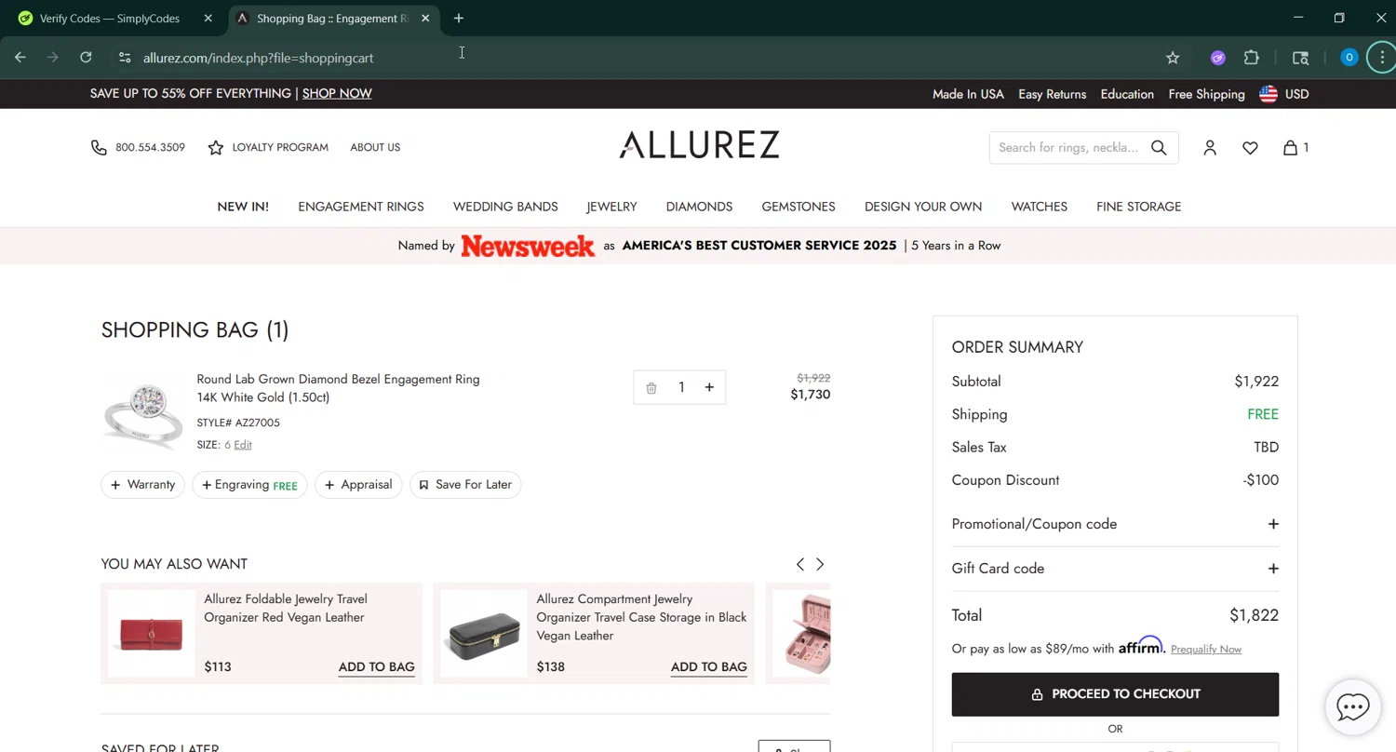Open FINE STORAGE menu

[x=1139, y=207]
